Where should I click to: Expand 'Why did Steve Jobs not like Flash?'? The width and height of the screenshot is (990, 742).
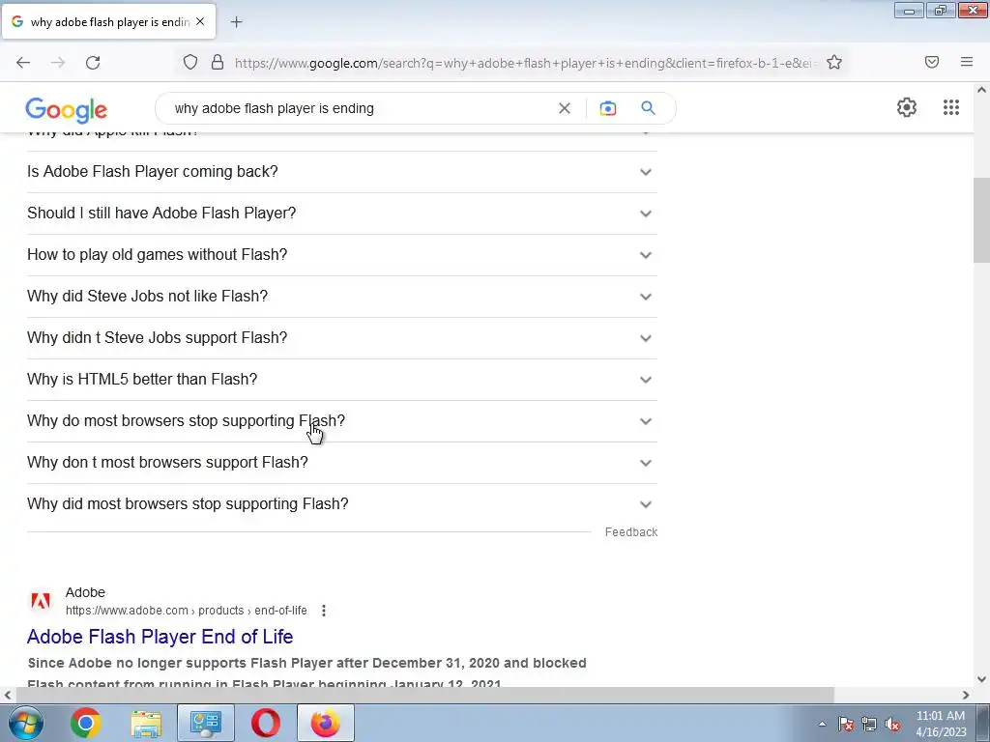[x=341, y=297]
